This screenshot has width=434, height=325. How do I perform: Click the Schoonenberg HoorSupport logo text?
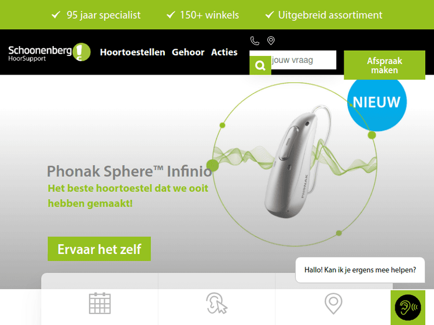(x=40, y=53)
